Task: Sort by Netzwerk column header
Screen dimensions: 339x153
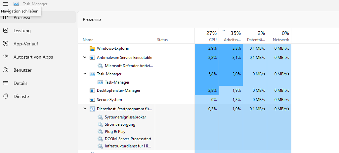Action: tap(279, 36)
